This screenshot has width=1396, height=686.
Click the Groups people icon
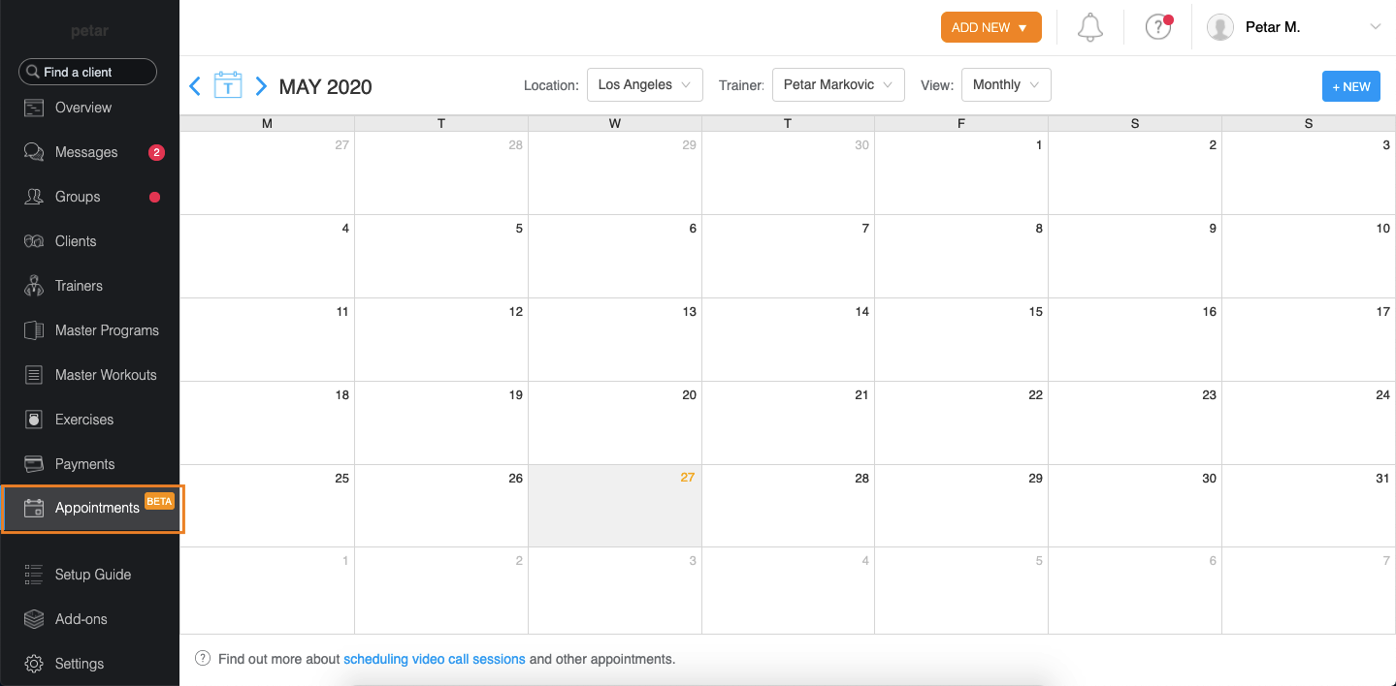pos(34,197)
